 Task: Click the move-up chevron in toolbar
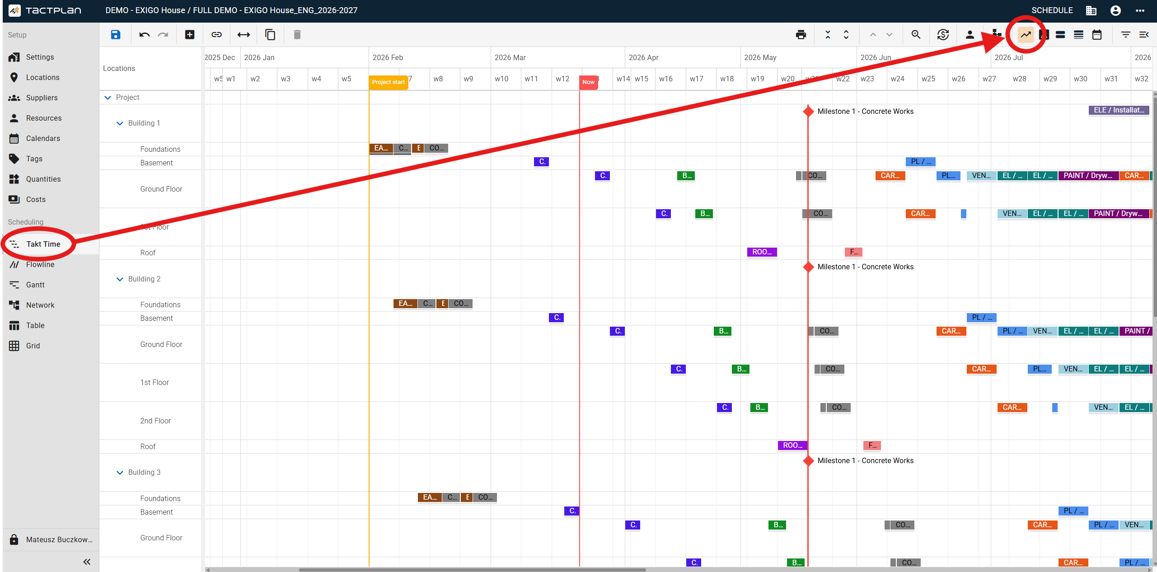(873, 35)
